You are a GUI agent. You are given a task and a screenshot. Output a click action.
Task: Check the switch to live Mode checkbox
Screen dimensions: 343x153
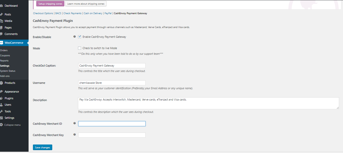coord(80,48)
